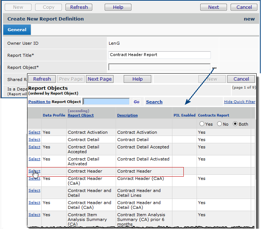Select the Contract Detail Accepted row
Screen dimensions: 261x229
click(x=34, y=147)
